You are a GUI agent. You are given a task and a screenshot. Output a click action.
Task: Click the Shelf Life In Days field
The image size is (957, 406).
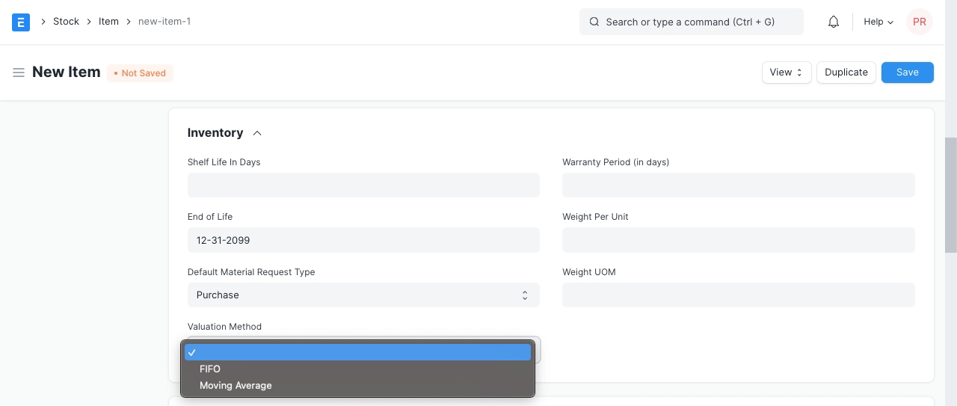click(x=363, y=185)
